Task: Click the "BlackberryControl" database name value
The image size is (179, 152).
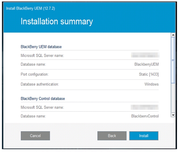Action: [x=145, y=116]
